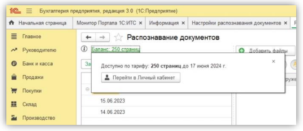Click the 1C logo icon
303x131 pixels.
pyautogui.click(x=16, y=11)
